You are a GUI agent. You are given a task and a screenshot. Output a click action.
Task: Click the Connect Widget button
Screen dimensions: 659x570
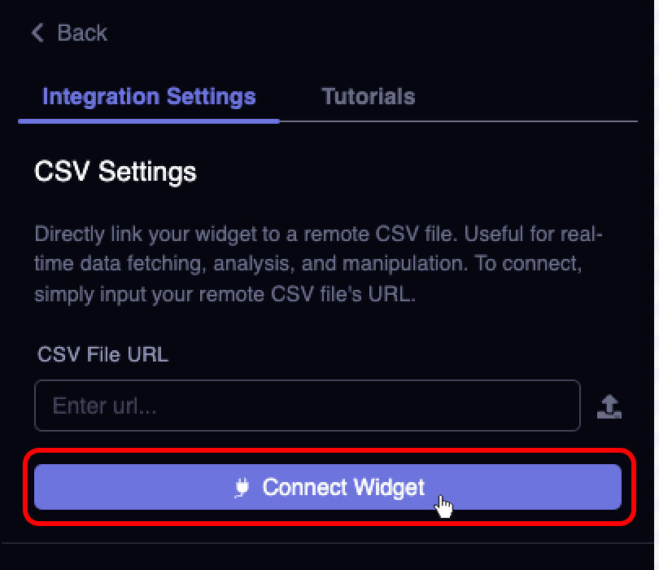point(328,487)
